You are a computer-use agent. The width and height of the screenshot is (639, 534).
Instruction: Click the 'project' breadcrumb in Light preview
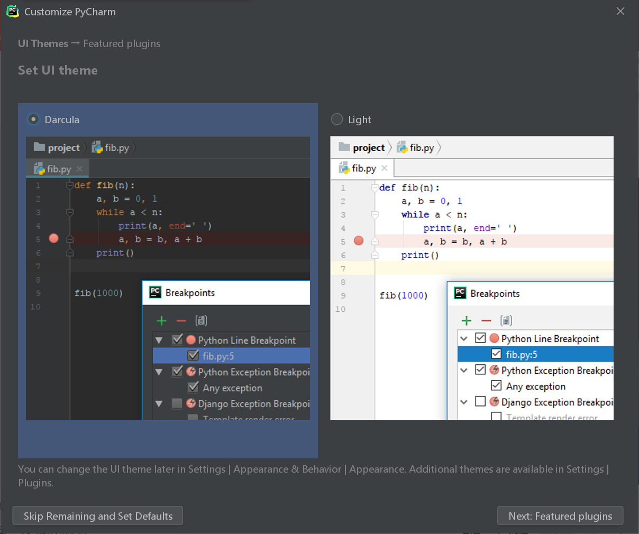pos(369,148)
